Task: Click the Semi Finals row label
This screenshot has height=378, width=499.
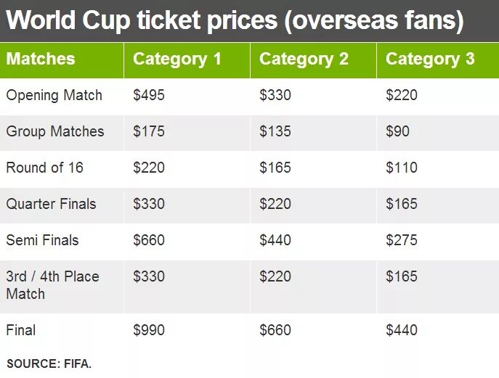Action: pyautogui.click(x=42, y=240)
